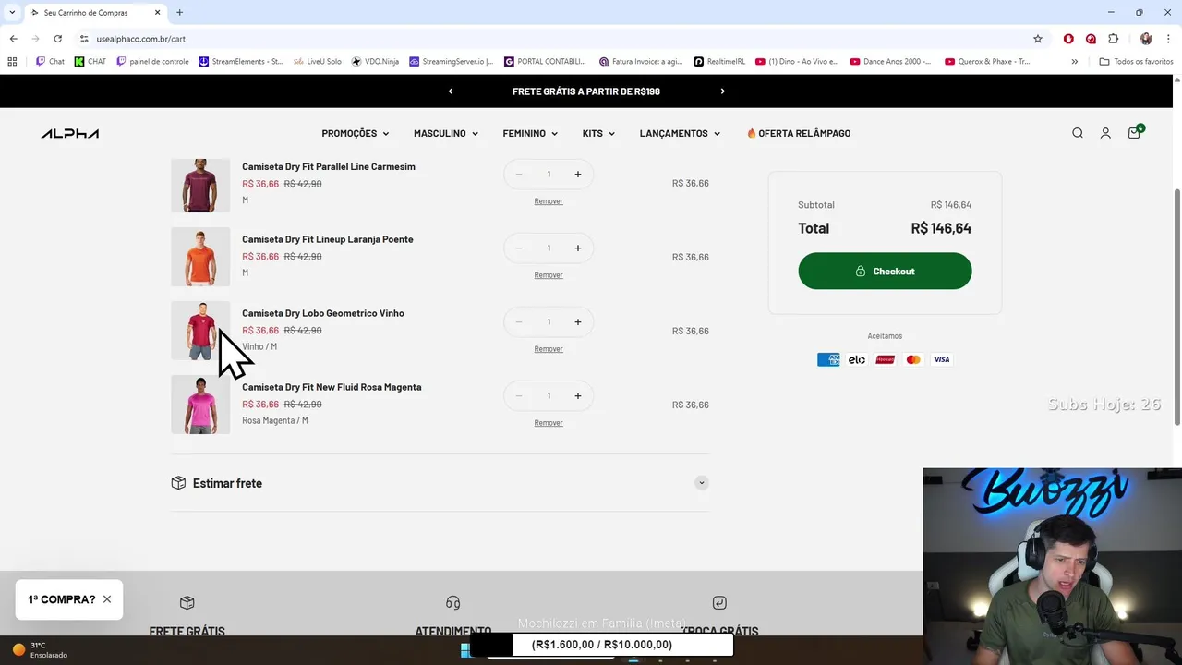1182x665 pixels.
Task: Open Chrome profile avatar
Action: (x=1146, y=39)
